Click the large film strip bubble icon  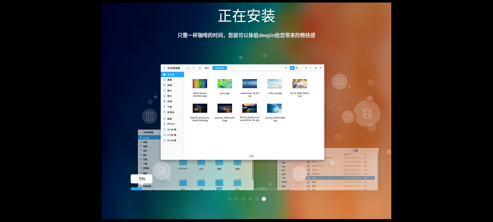click(367, 114)
